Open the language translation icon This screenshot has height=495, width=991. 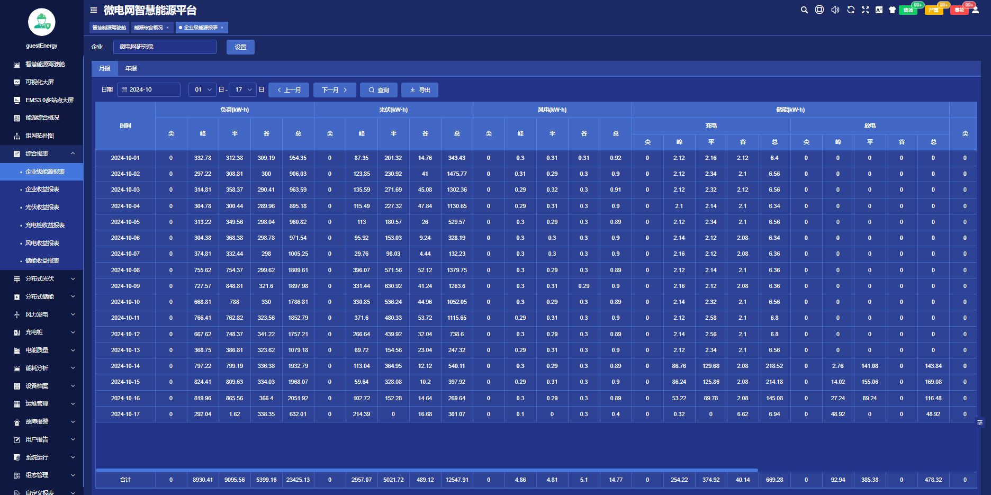click(879, 10)
